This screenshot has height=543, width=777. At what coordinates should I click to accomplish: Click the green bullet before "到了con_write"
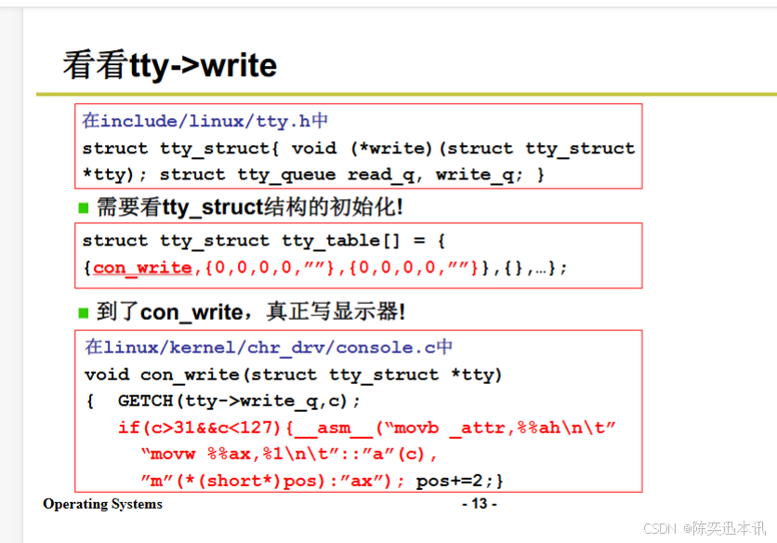click(x=84, y=313)
